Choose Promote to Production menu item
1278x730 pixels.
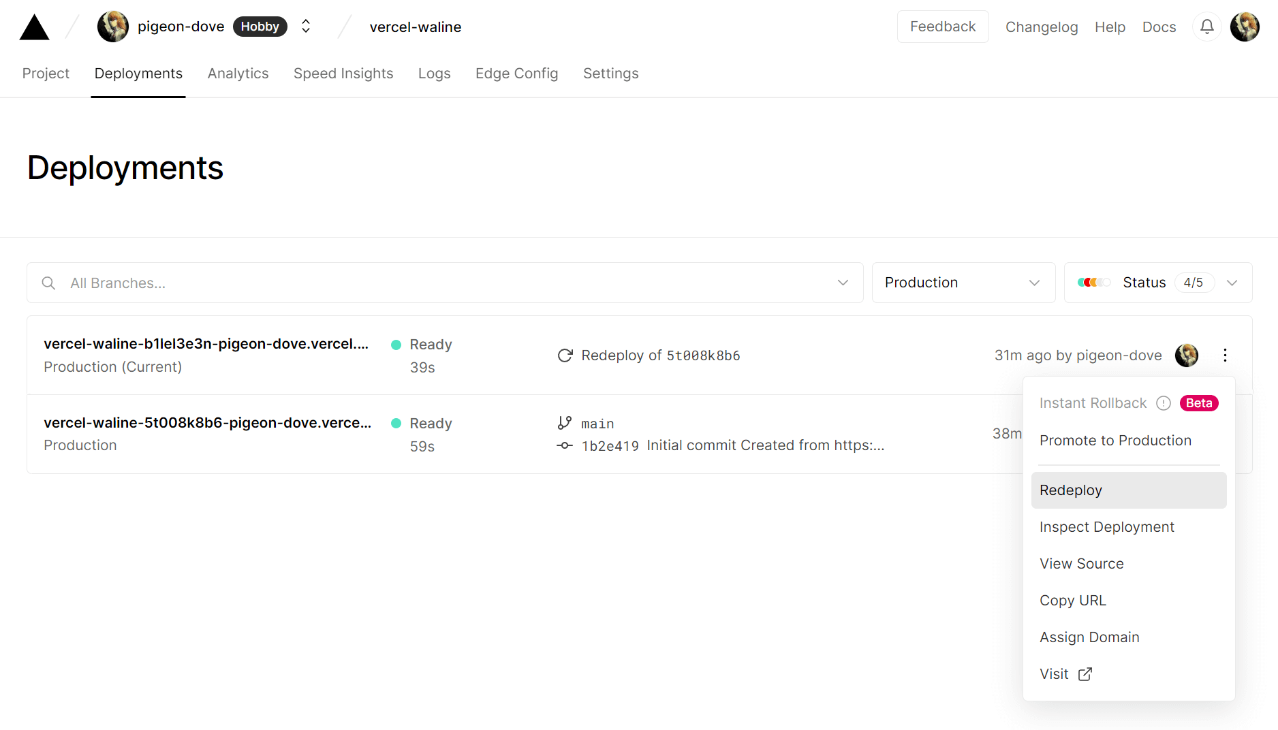coord(1115,441)
